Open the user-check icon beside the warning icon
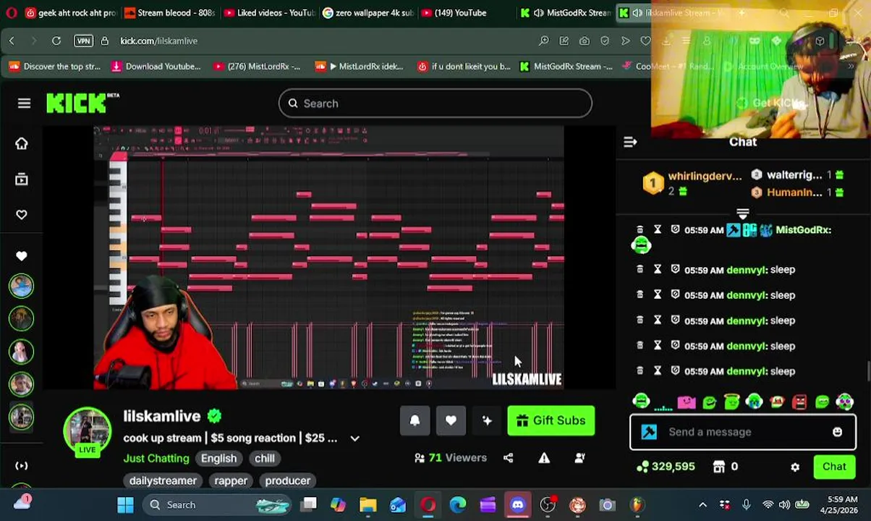 pyautogui.click(x=580, y=458)
